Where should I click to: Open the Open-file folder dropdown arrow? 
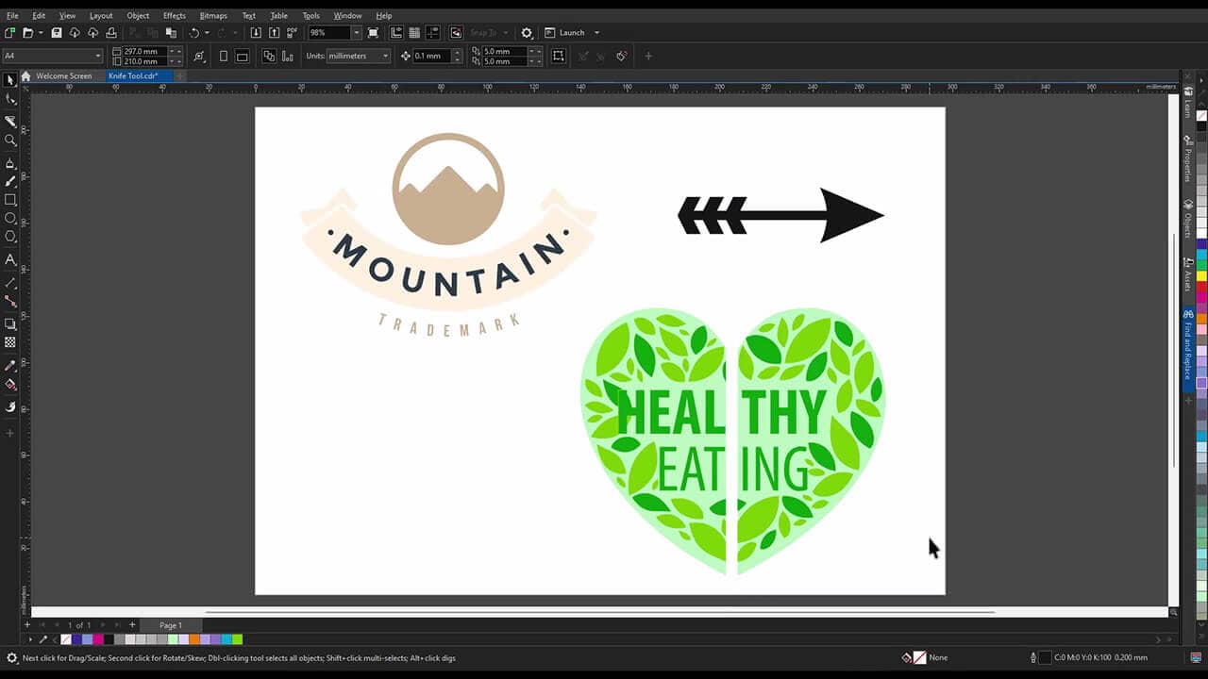[x=41, y=32]
